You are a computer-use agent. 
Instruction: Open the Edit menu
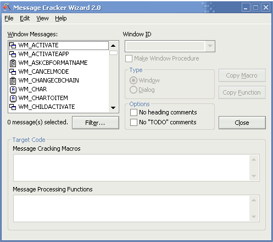[25, 18]
